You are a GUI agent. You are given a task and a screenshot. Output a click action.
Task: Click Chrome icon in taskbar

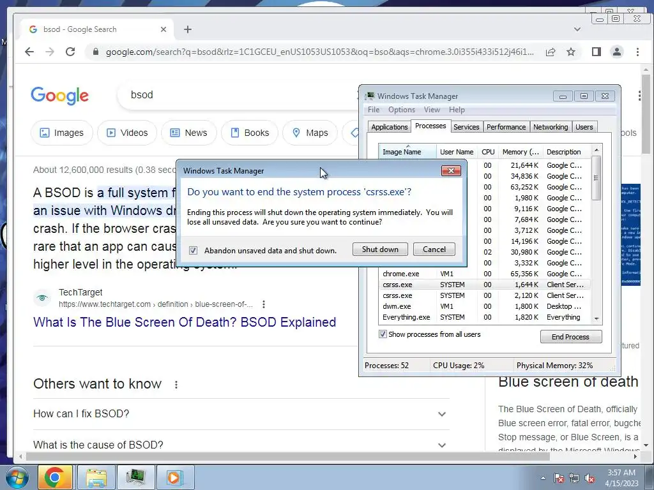55,477
